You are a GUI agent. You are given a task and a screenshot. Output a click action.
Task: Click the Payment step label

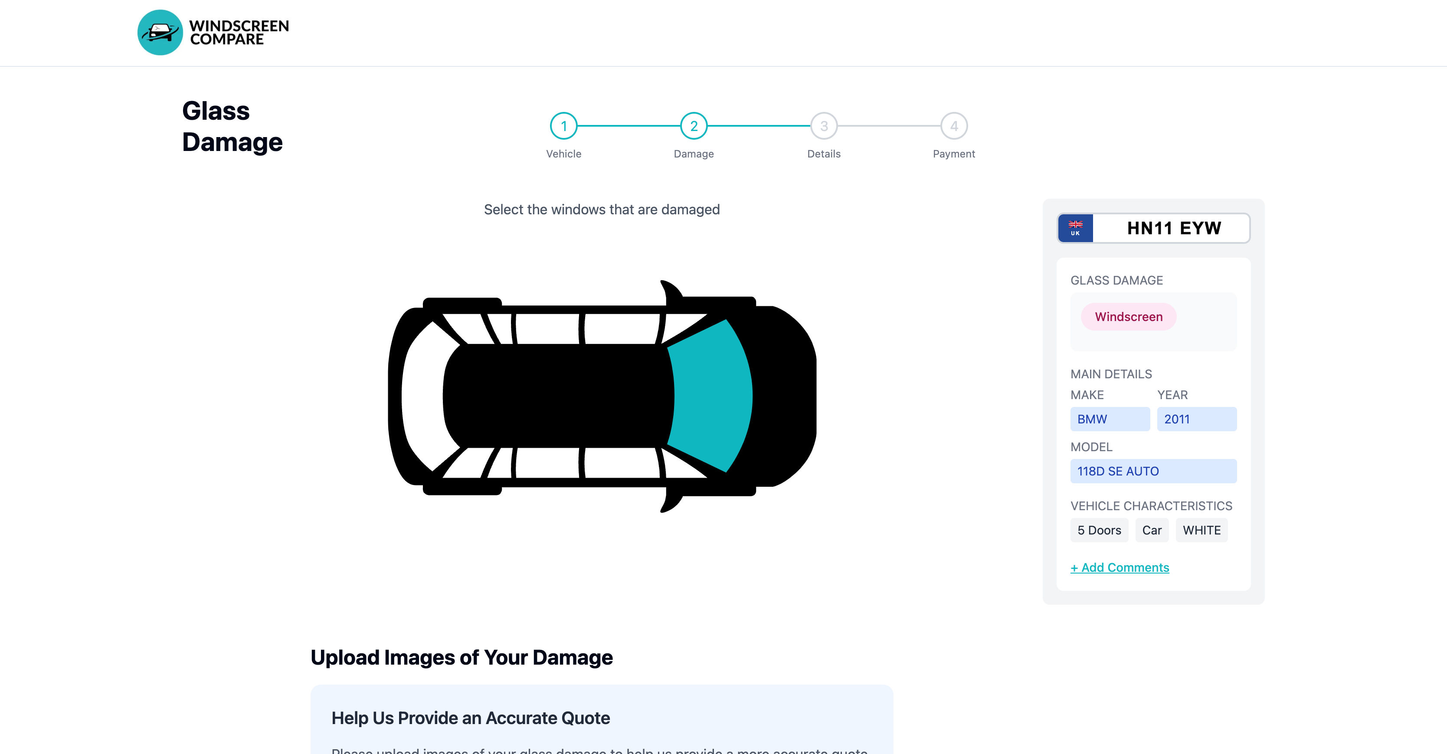click(954, 154)
